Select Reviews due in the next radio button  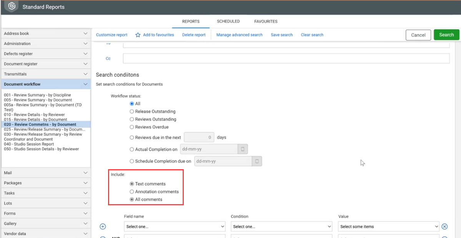[x=132, y=138]
